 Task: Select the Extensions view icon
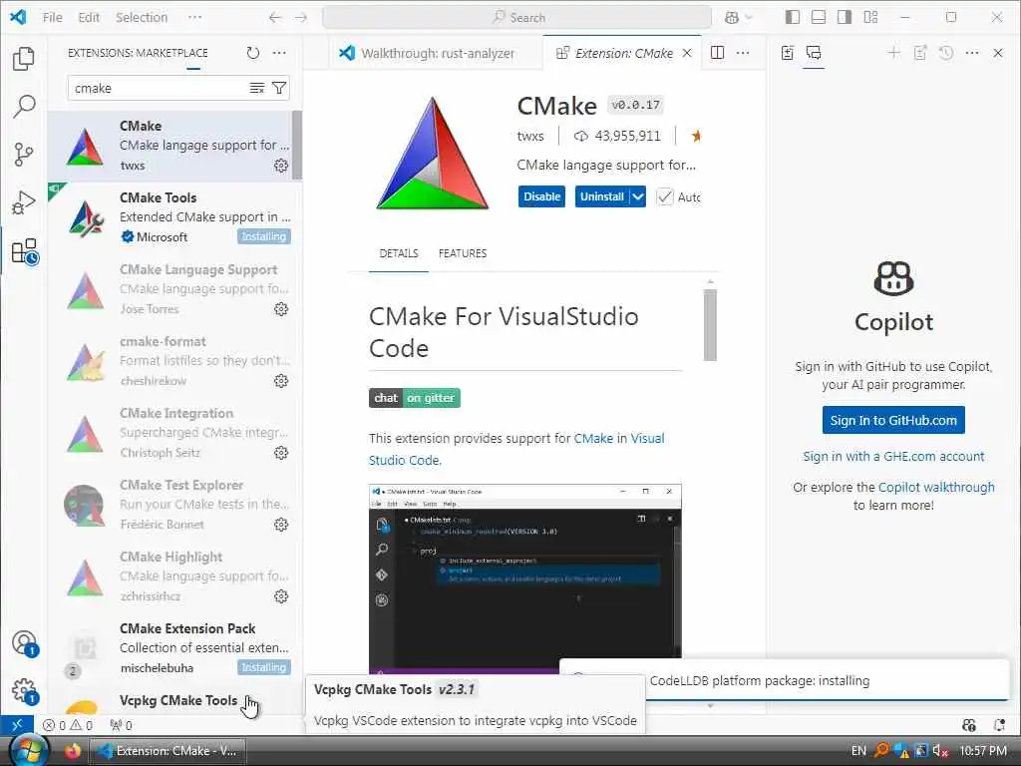pos(25,251)
